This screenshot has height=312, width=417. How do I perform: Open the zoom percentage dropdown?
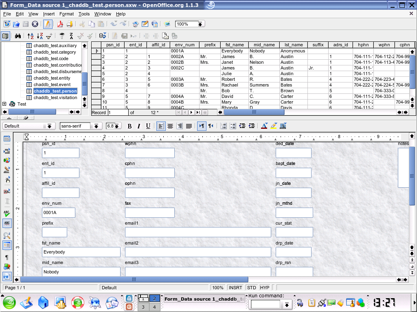point(200,24)
